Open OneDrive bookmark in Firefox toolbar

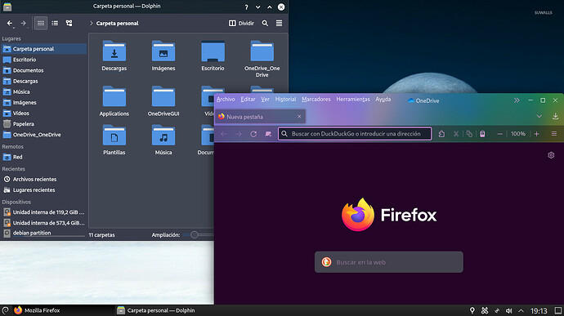tap(423, 100)
